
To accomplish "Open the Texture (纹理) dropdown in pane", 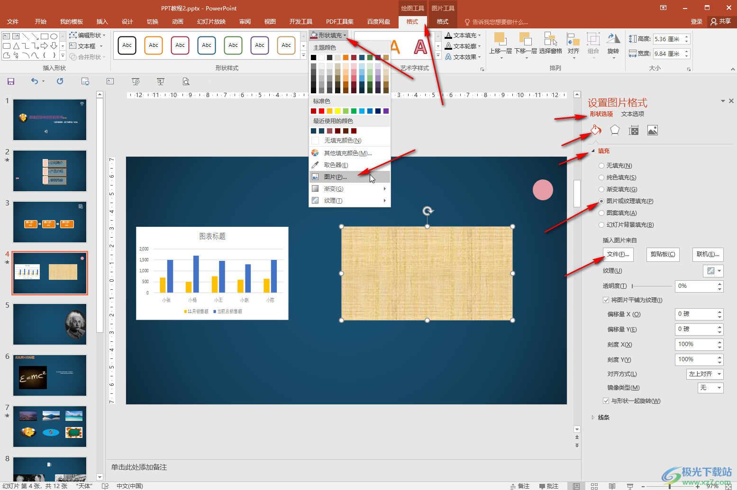I will point(713,271).
